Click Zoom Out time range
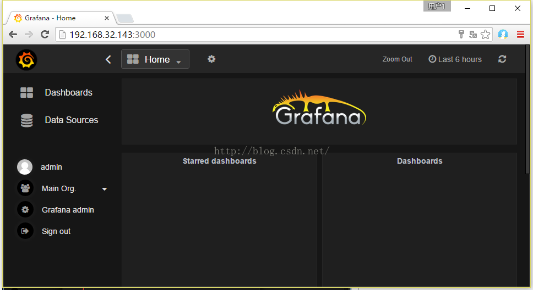Viewport: 533px width, 290px height. (397, 59)
